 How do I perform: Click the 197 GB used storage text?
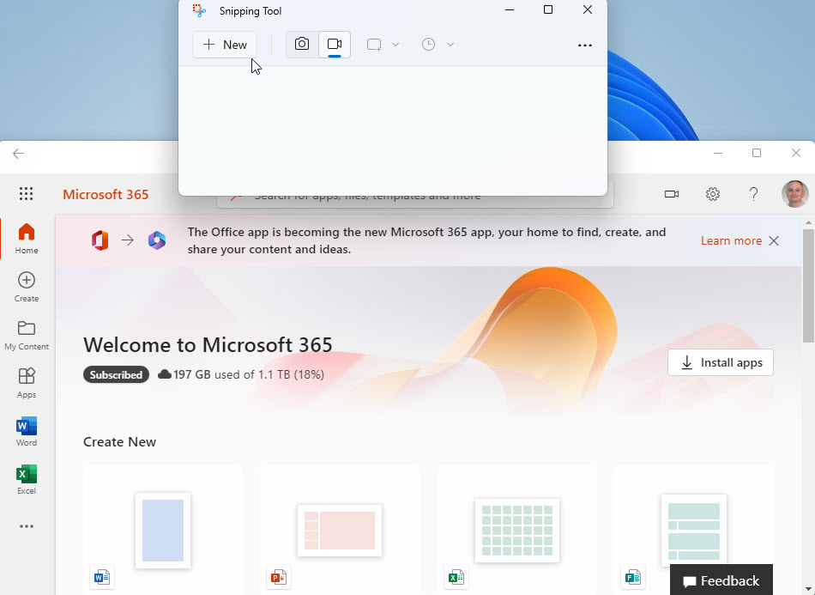pyautogui.click(x=249, y=374)
